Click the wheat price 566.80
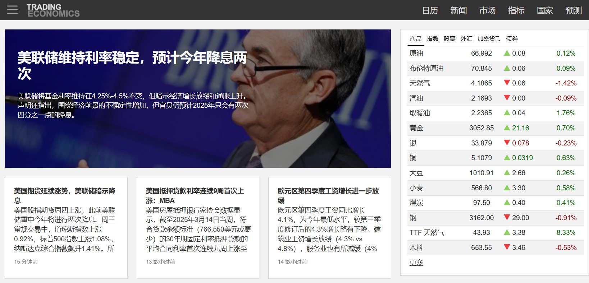589x283 pixels. tap(481, 188)
